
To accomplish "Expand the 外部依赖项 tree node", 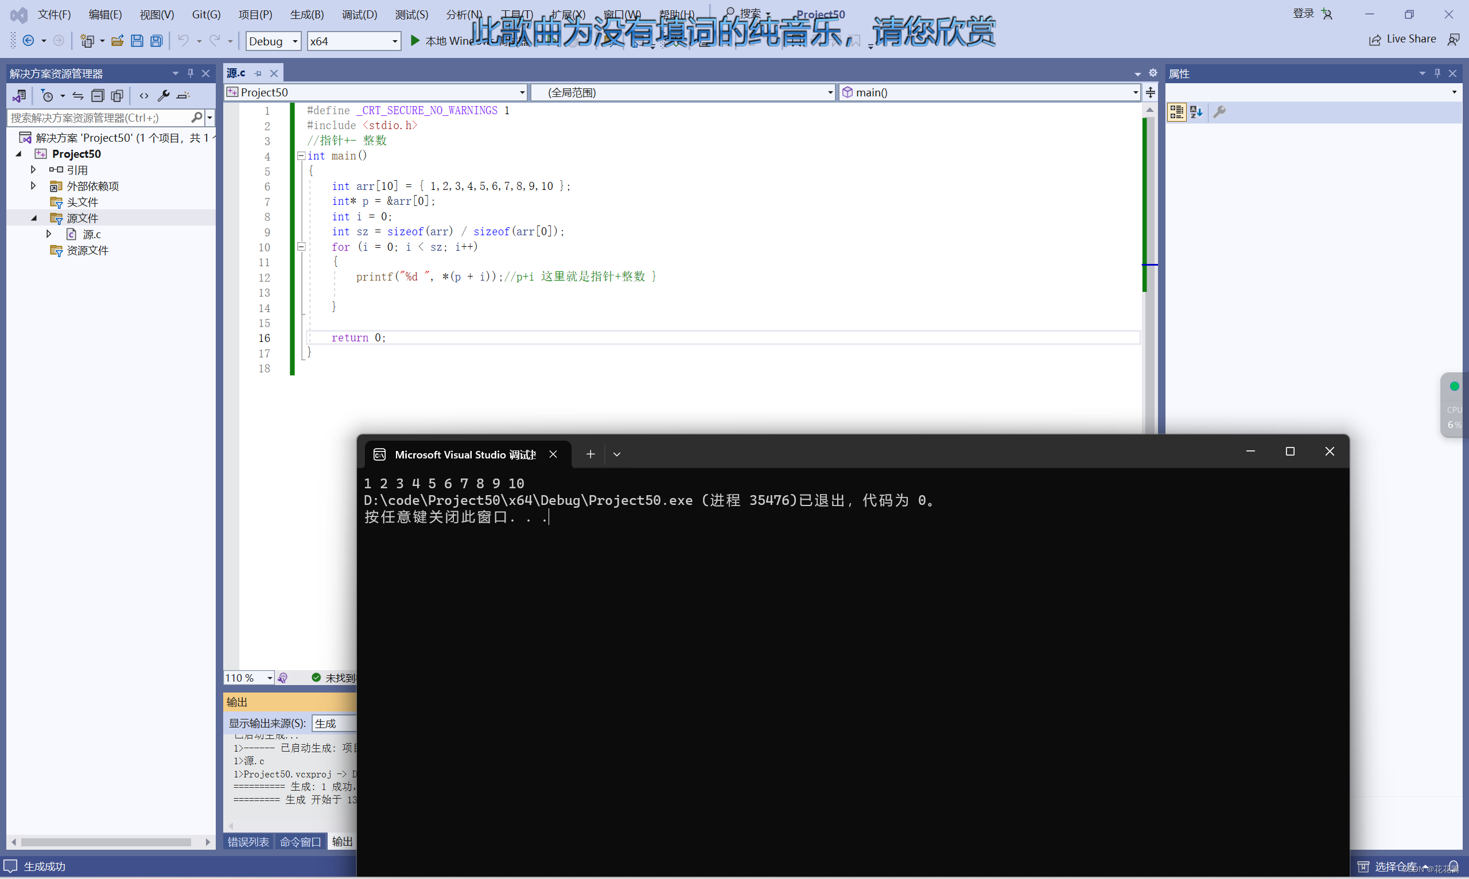I will pos(33,186).
